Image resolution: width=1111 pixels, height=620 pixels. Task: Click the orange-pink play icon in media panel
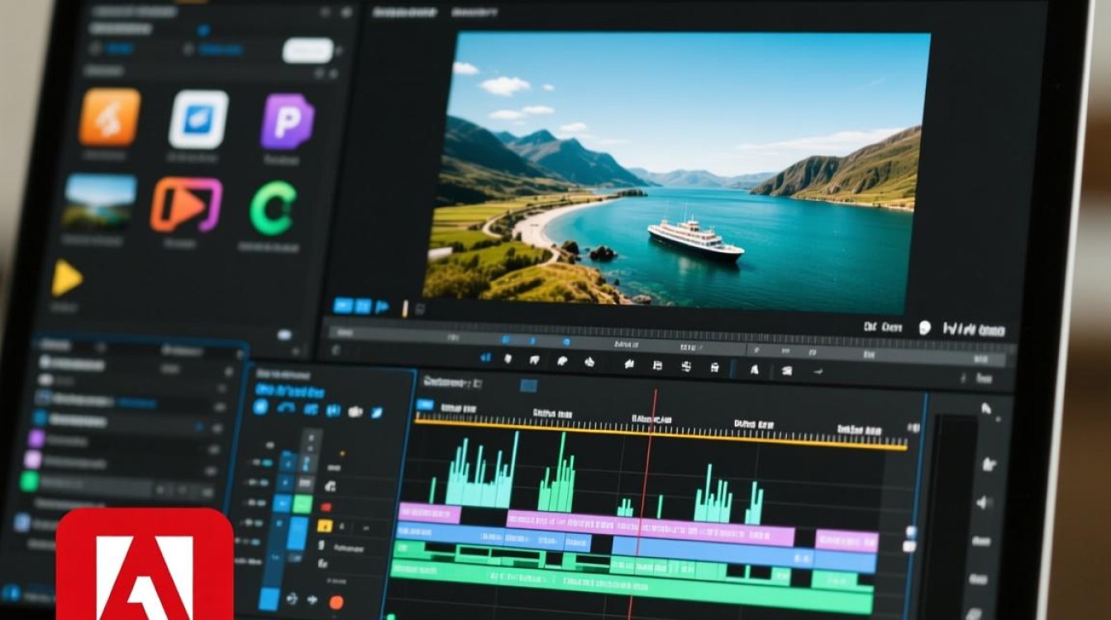click(x=186, y=204)
